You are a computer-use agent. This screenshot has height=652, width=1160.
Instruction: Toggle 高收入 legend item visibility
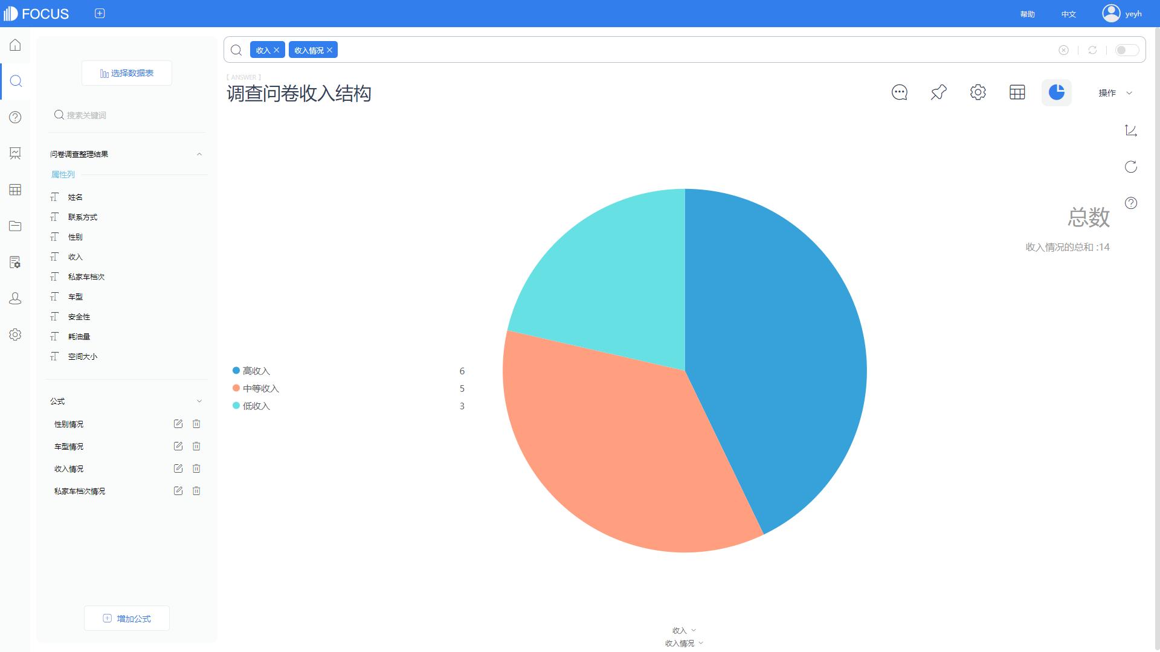pyautogui.click(x=256, y=371)
